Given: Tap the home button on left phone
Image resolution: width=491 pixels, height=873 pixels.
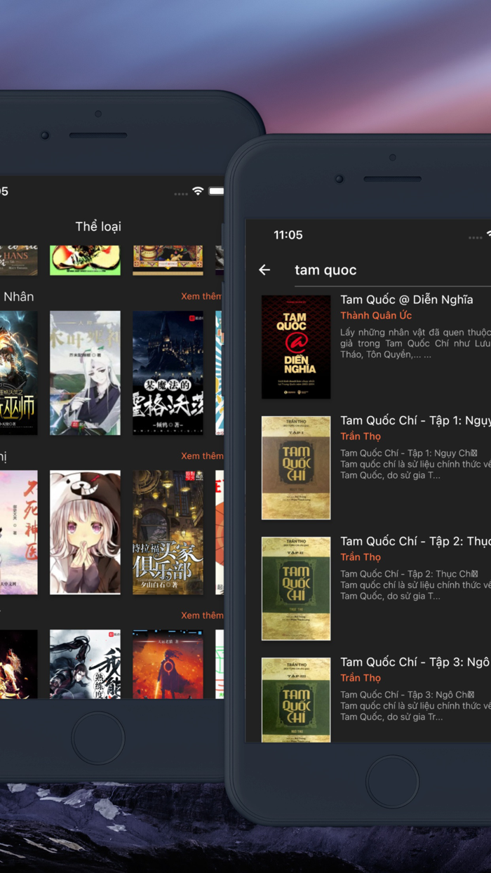Looking at the screenshot, I should point(97,738).
